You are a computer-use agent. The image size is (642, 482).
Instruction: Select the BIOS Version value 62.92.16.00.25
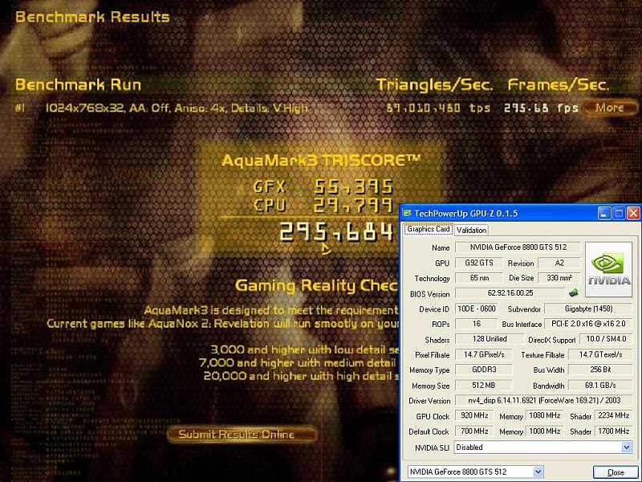pyautogui.click(x=510, y=293)
